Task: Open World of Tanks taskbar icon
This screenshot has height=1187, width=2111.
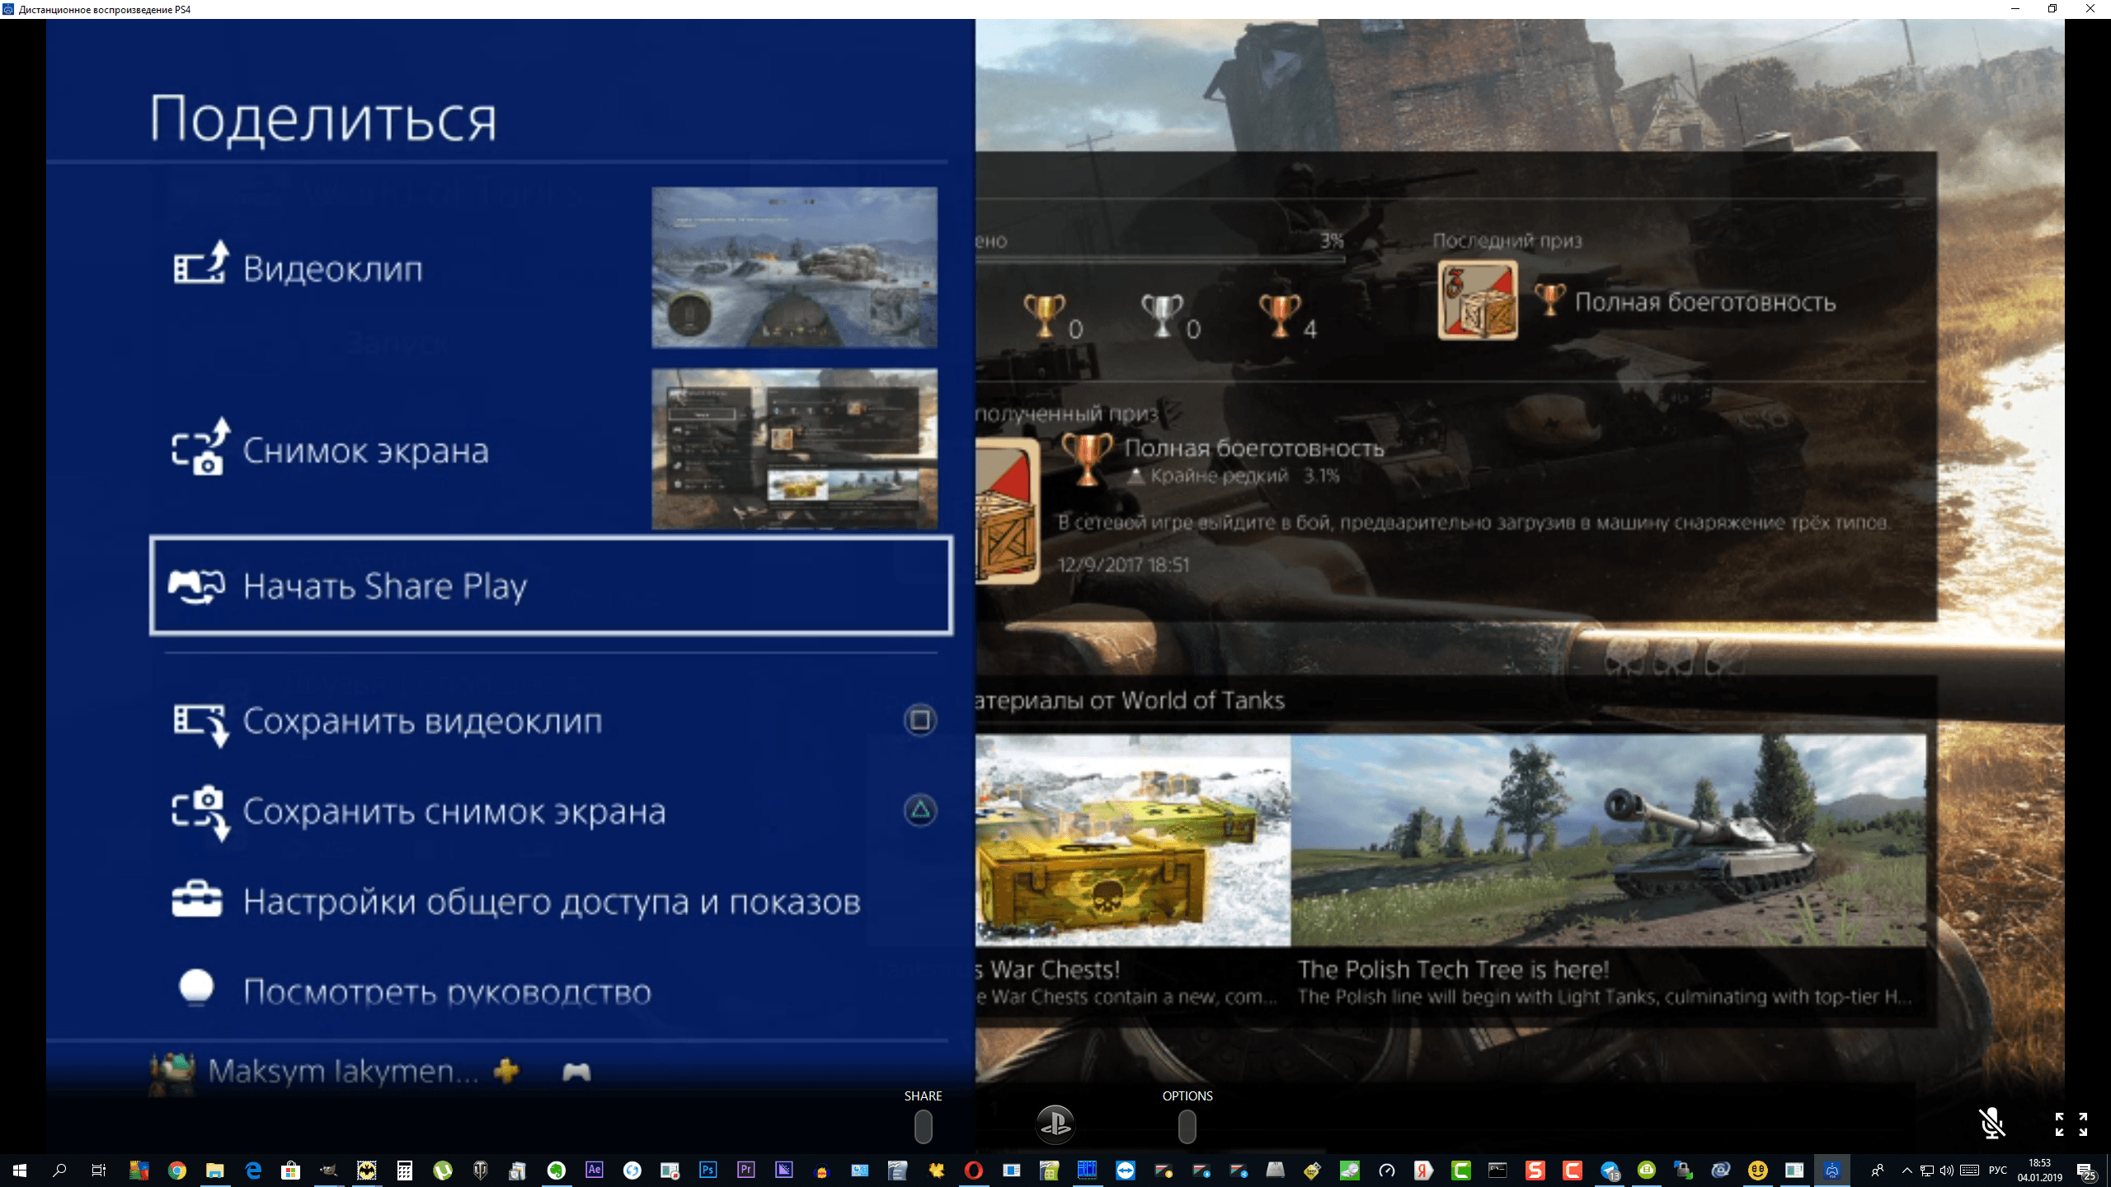Action: coord(481,1171)
